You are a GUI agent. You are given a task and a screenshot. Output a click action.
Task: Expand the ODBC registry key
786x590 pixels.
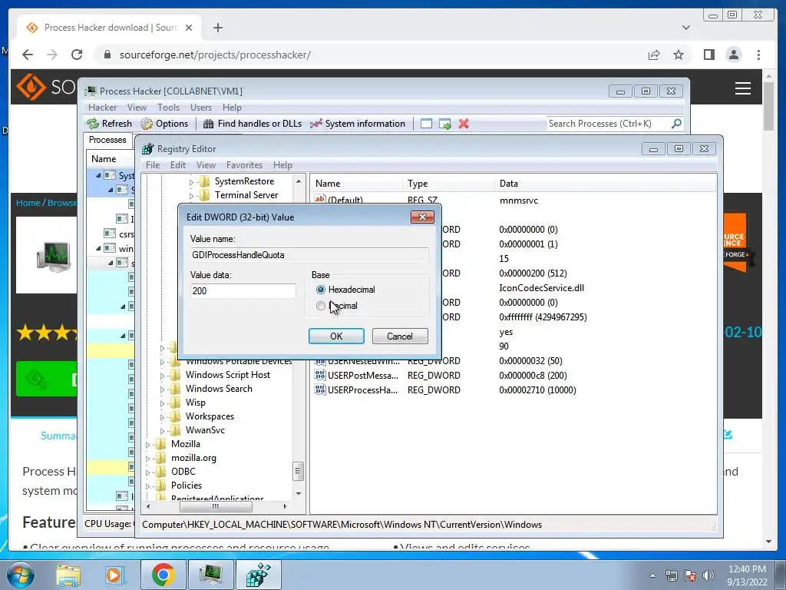pos(147,472)
